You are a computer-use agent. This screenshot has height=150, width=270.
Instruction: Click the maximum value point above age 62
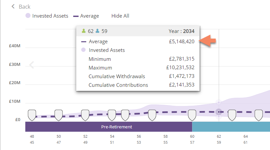coord(219,102)
